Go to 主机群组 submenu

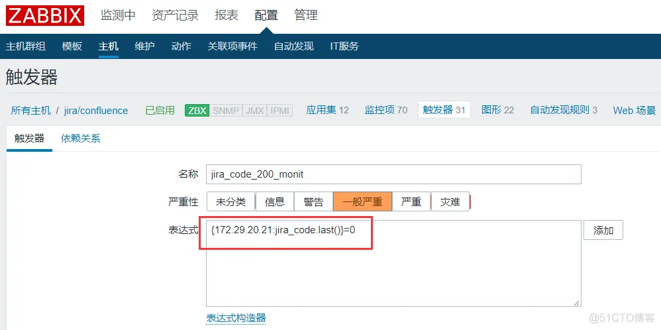click(26, 46)
